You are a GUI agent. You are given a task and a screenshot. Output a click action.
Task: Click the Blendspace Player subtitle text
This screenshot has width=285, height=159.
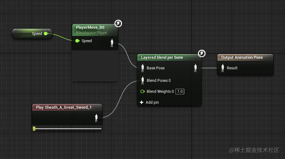(92, 33)
